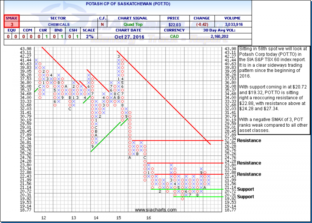Click the C.F. value N
This screenshot has height=223, width=312.
pyautogui.click(x=103, y=25)
